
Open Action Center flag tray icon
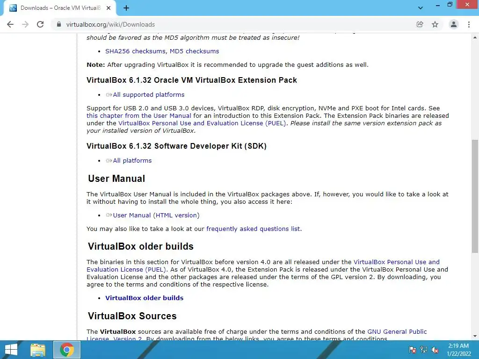(x=413, y=350)
